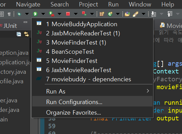This screenshot has width=182, height=134.
Task: Run 6 JaxbMovieReaderTest Java application
Action: click(x=93, y=70)
